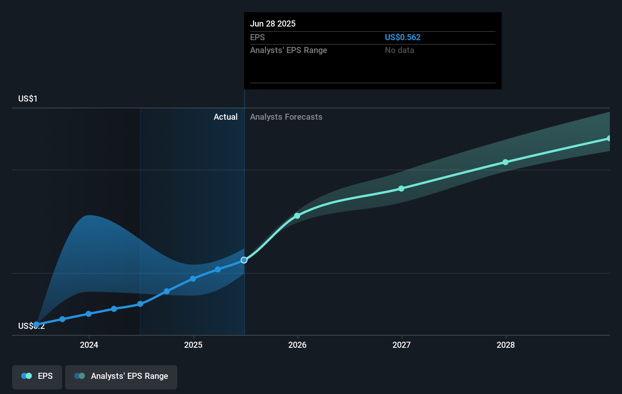
Task: Click the last forecast point at right edge
Action: 609,139
